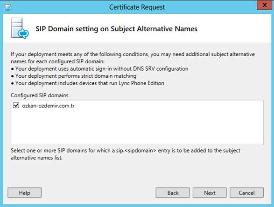Image resolution: width=274 pixels, height=207 pixels.
Task: Click the Certificate Request title bar text
Action: pyautogui.click(x=137, y=7)
